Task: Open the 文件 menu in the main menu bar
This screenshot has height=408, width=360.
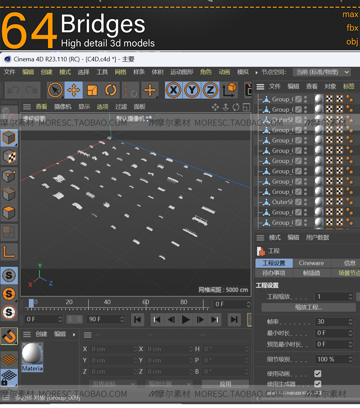Action: (x=10, y=72)
